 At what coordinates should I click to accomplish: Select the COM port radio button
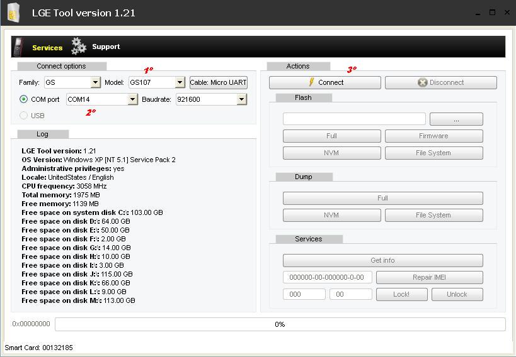pos(23,99)
